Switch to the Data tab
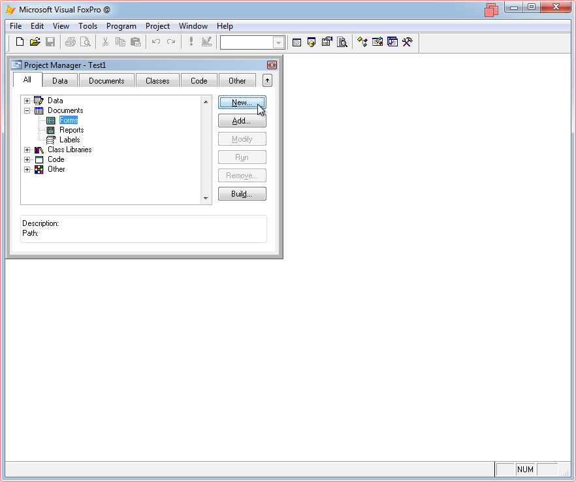This screenshot has height=482, width=576. tap(60, 81)
